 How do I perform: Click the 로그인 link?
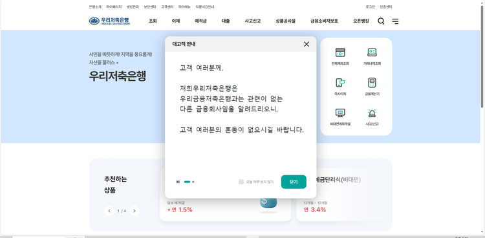point(371,7)
